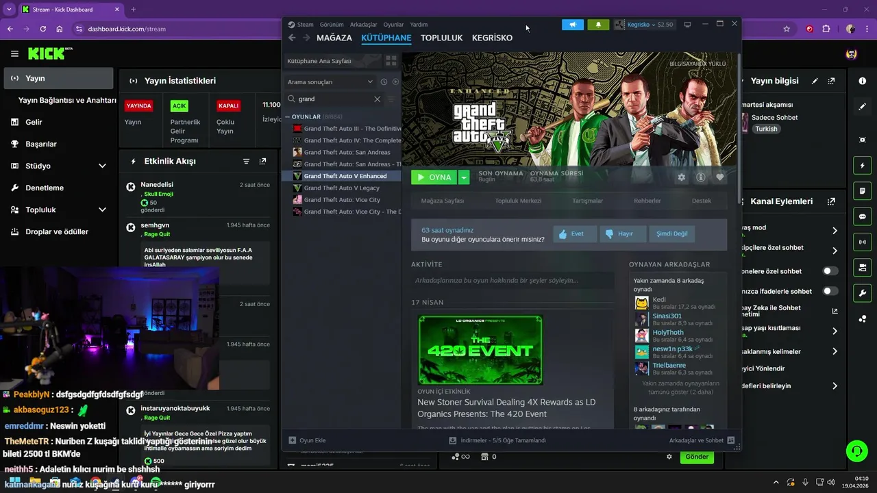Open The 420 Event thumbnail
This screenshot has width=877, height=493.
pos(480,350)
